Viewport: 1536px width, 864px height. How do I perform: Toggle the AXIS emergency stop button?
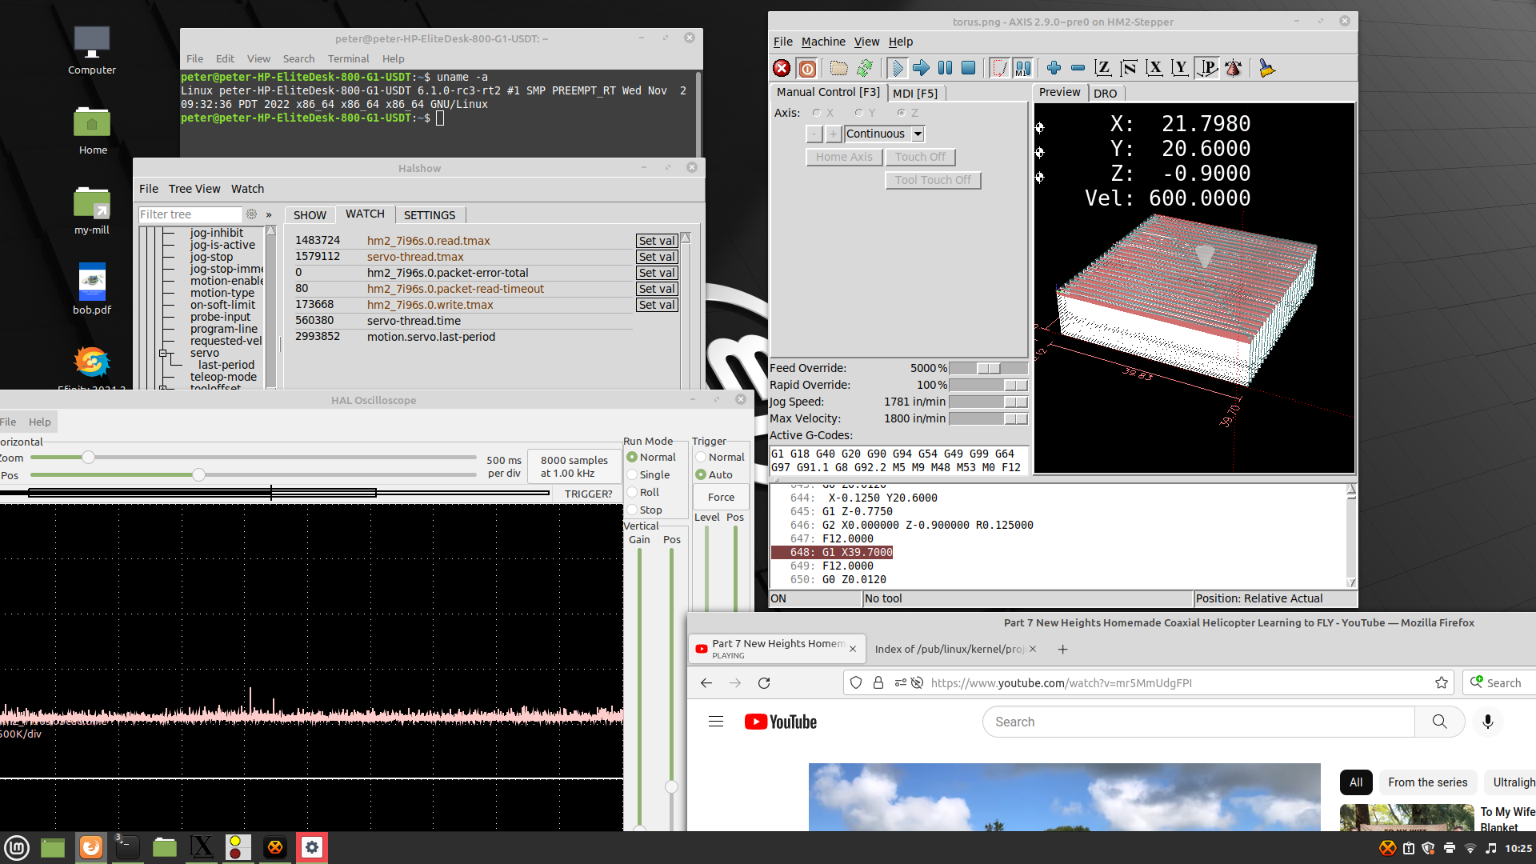click(x=782, y=69)
